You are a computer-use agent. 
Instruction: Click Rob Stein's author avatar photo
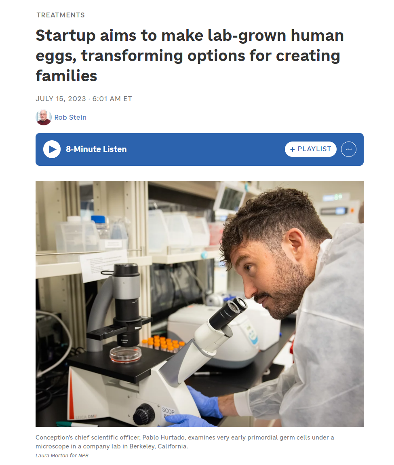(x=44, y=118)
